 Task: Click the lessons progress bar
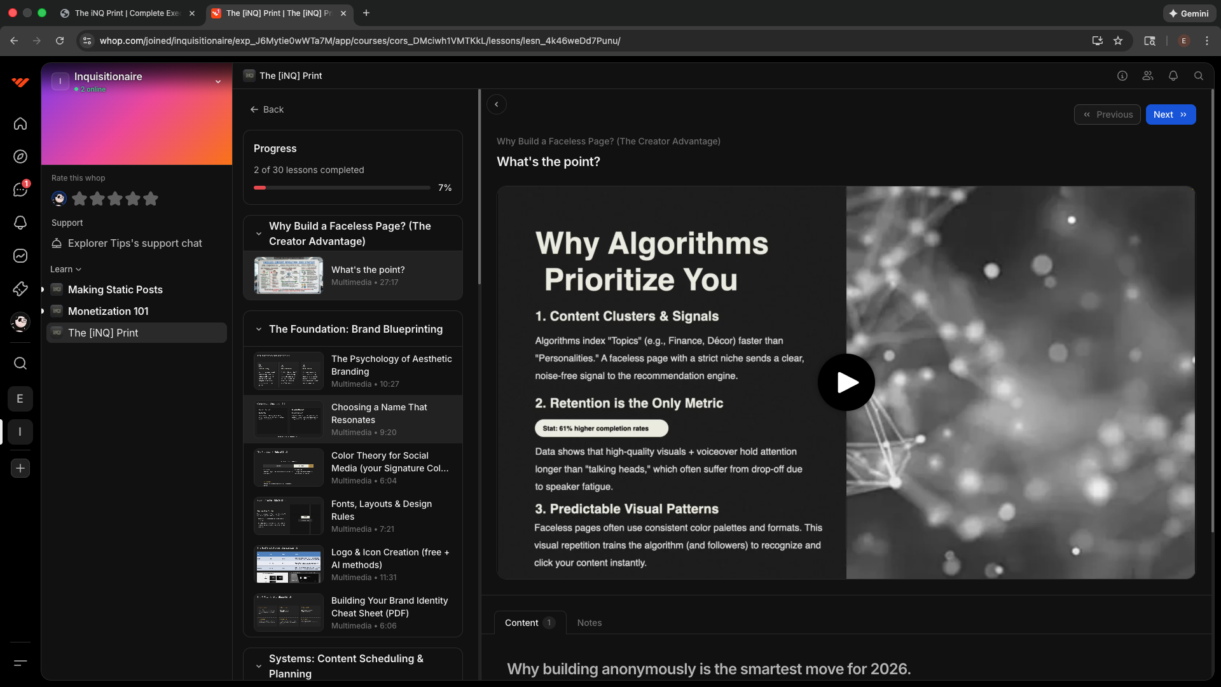click(342, 188)
